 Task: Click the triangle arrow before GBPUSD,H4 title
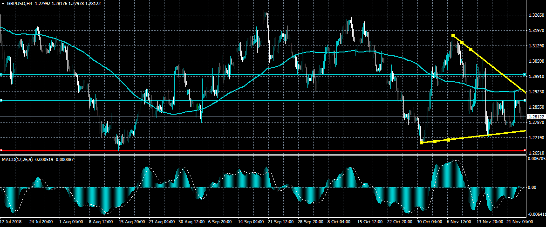click(x=3, y=3)
